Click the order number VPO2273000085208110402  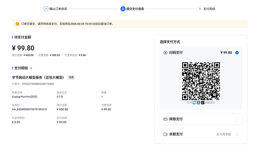[38, 84]
